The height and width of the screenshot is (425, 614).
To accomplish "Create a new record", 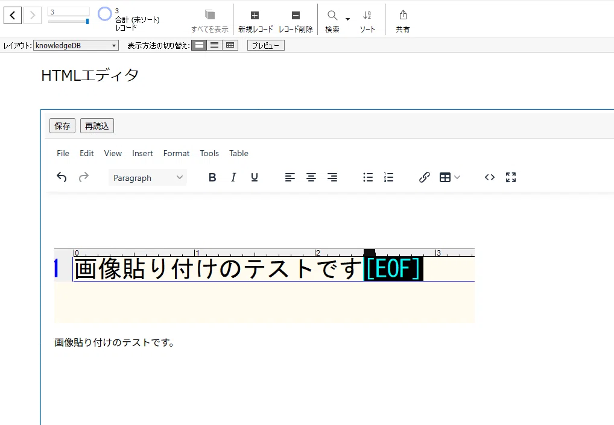I will [255, 21].
